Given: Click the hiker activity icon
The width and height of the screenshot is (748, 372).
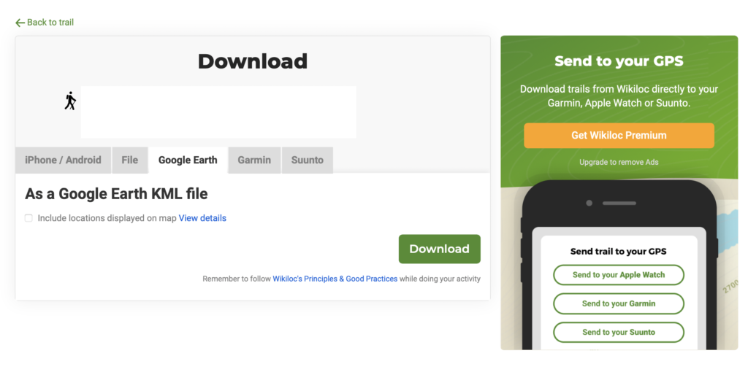Looking at the screenshot, I should point(71,101).
